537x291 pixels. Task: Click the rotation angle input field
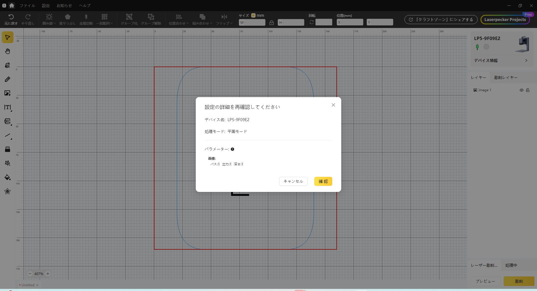click(x=324, y=22)
